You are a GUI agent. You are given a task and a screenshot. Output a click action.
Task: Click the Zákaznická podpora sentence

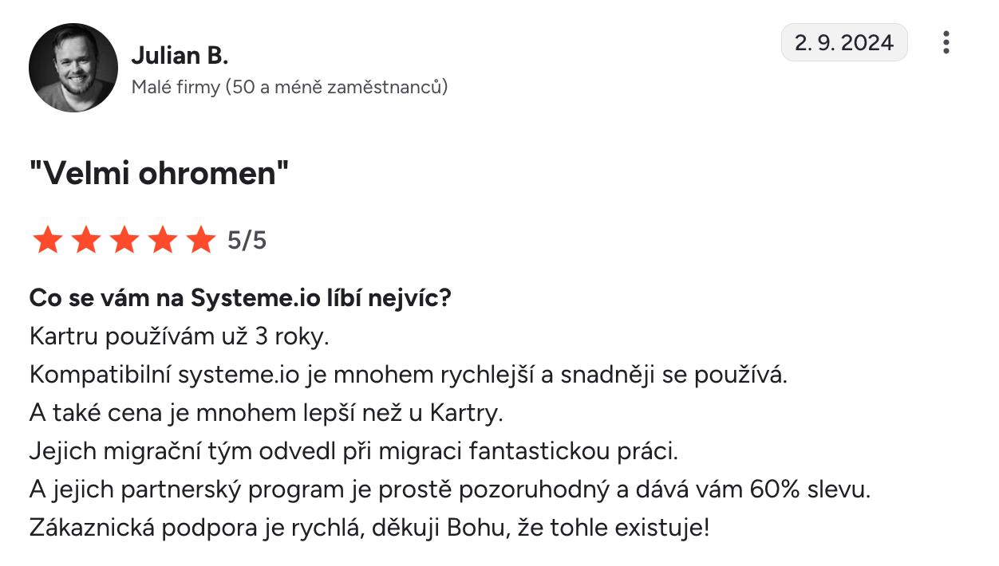coord(369,528)
